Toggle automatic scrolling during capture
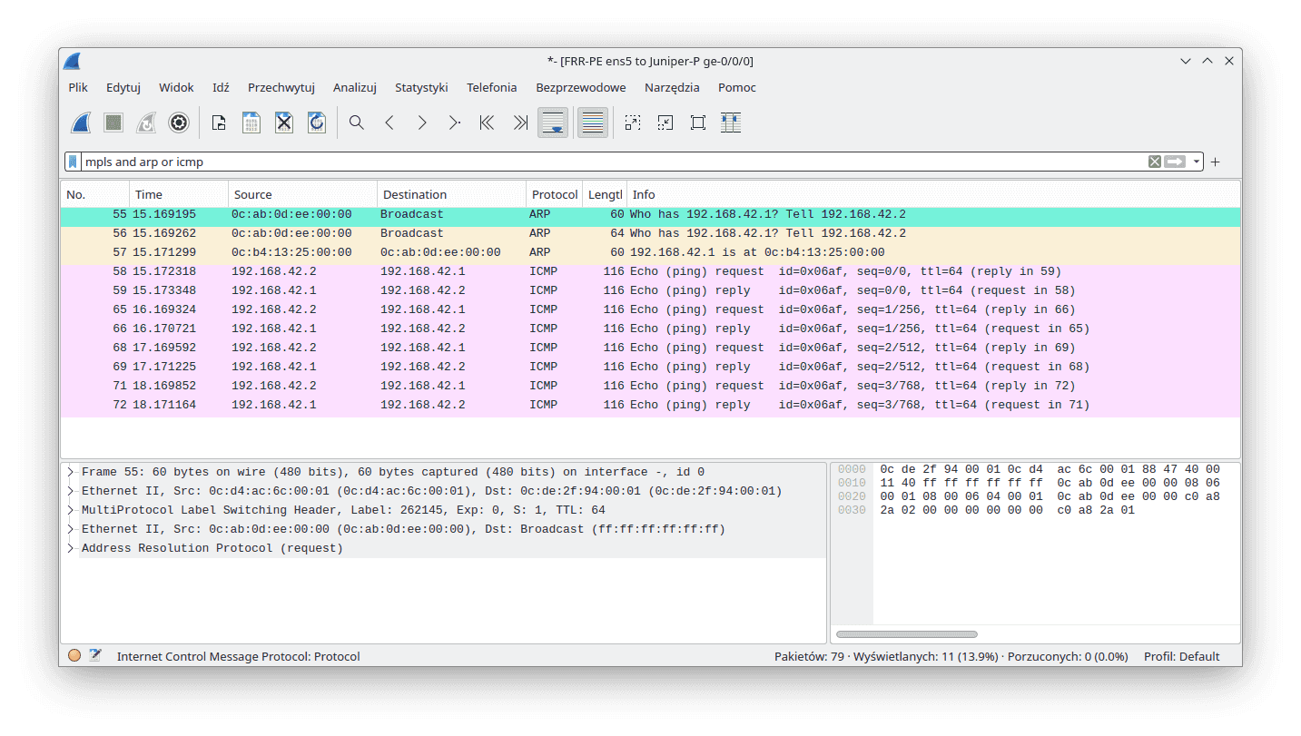Screen dimensions: 1301x736 coord(553,123)
